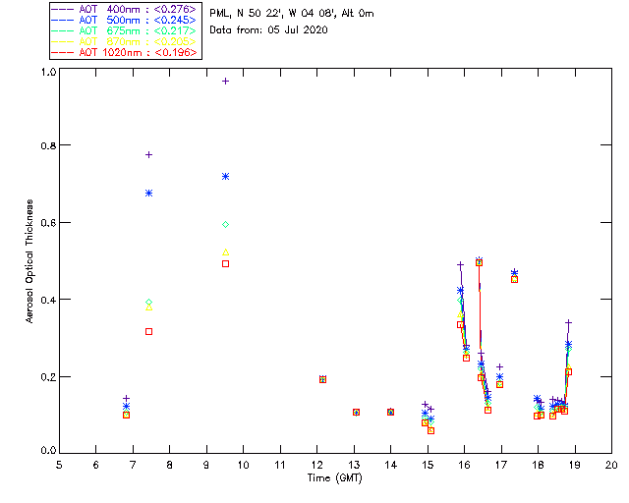Click the blue asterisk marker near 0.68
The width and height of the screenshot is (629, 503).
[x=148, y=194]
